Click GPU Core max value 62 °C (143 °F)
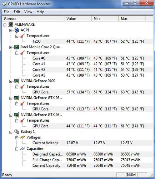 click(132, 109)
